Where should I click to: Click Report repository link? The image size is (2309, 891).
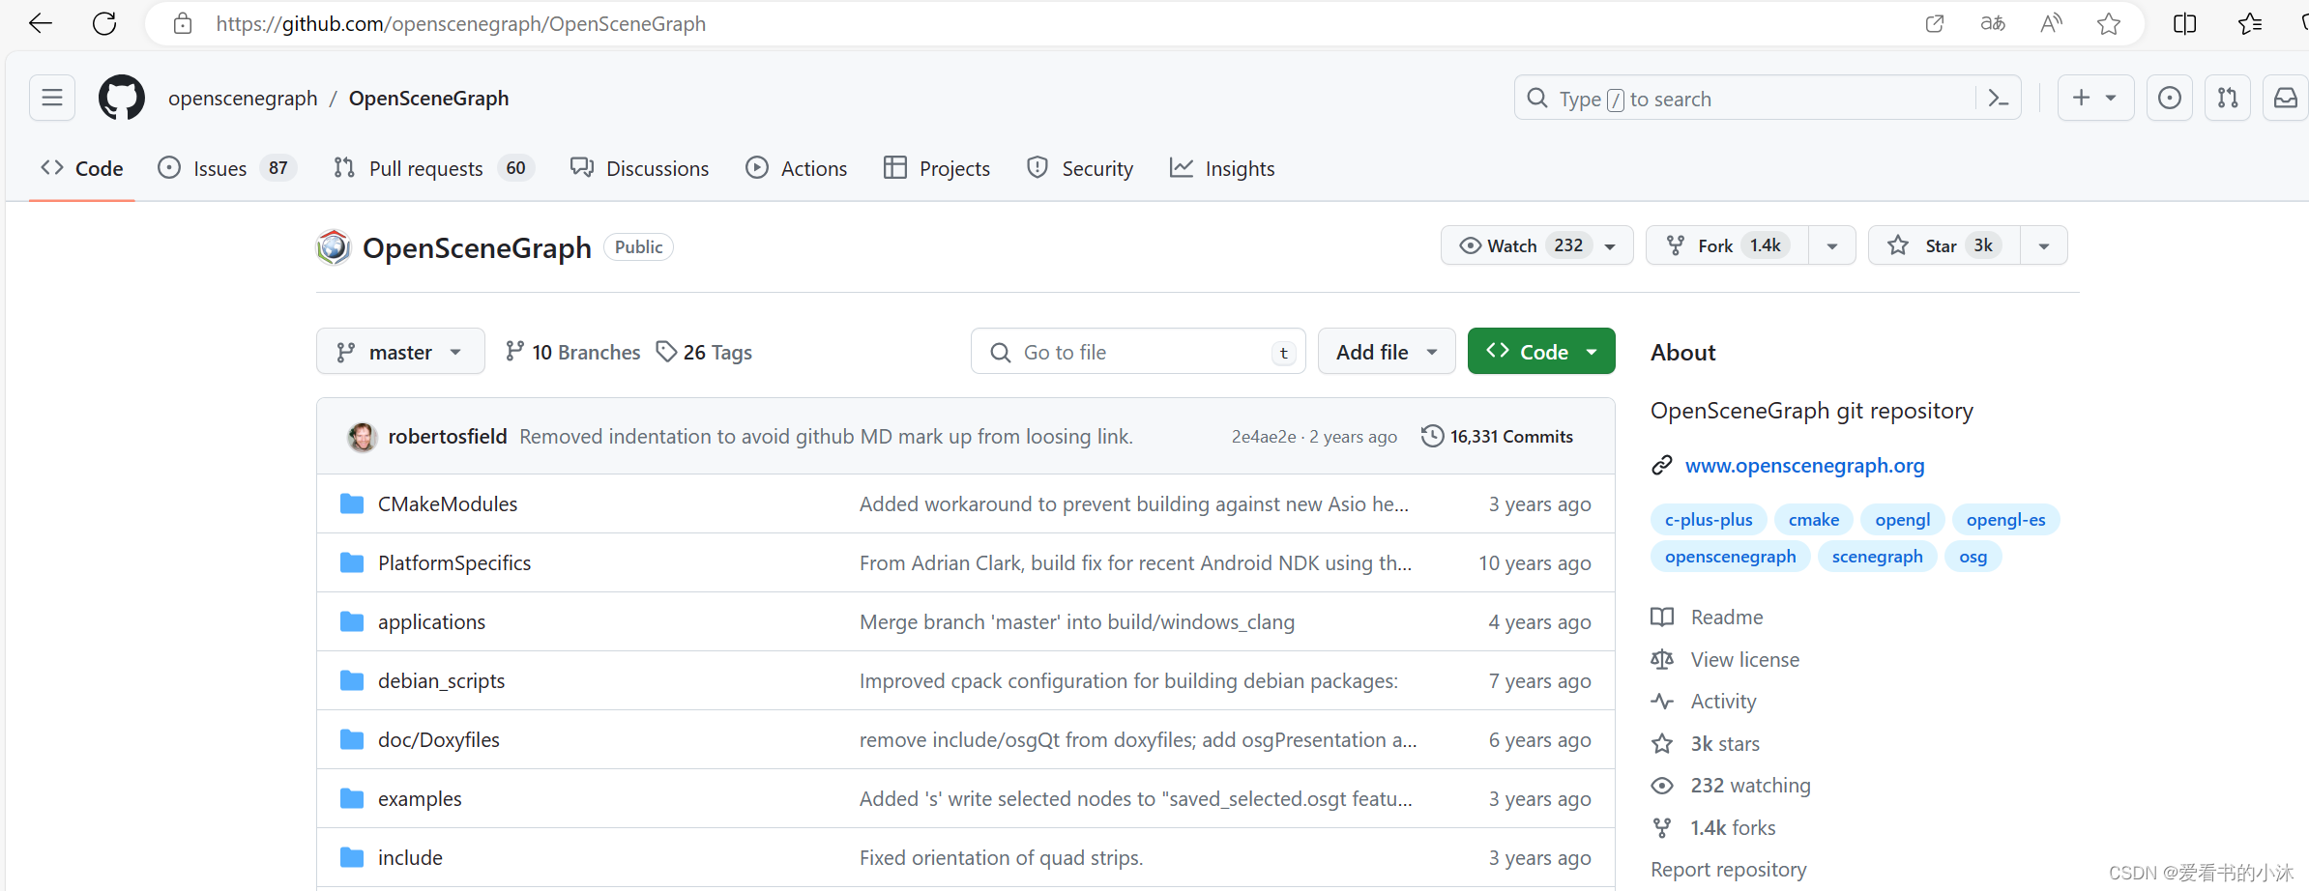click(x=1728, y=870)
